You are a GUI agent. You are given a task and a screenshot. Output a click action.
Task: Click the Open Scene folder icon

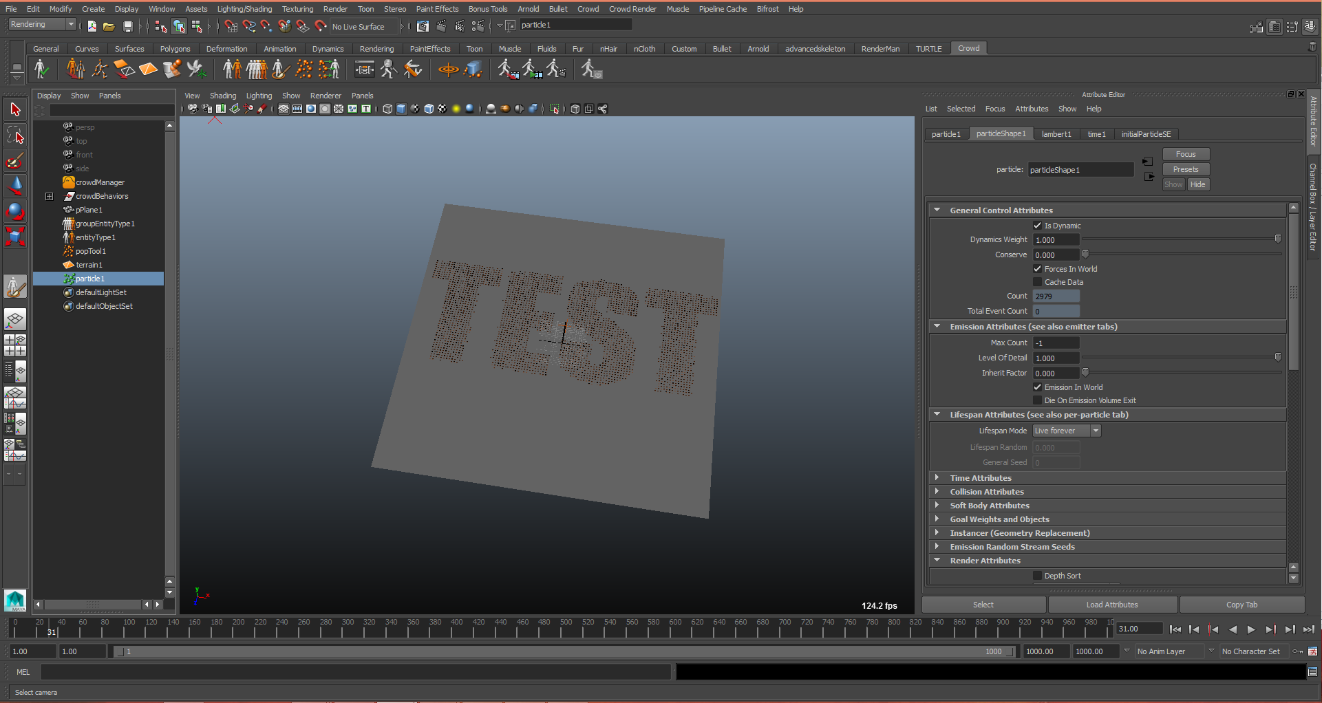pyautogui.click(x=109, y=26)
